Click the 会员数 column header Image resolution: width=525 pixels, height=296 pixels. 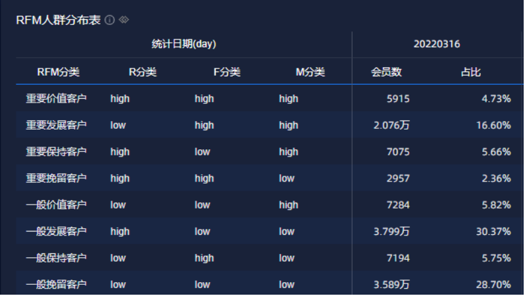click(x=386, y=72)
